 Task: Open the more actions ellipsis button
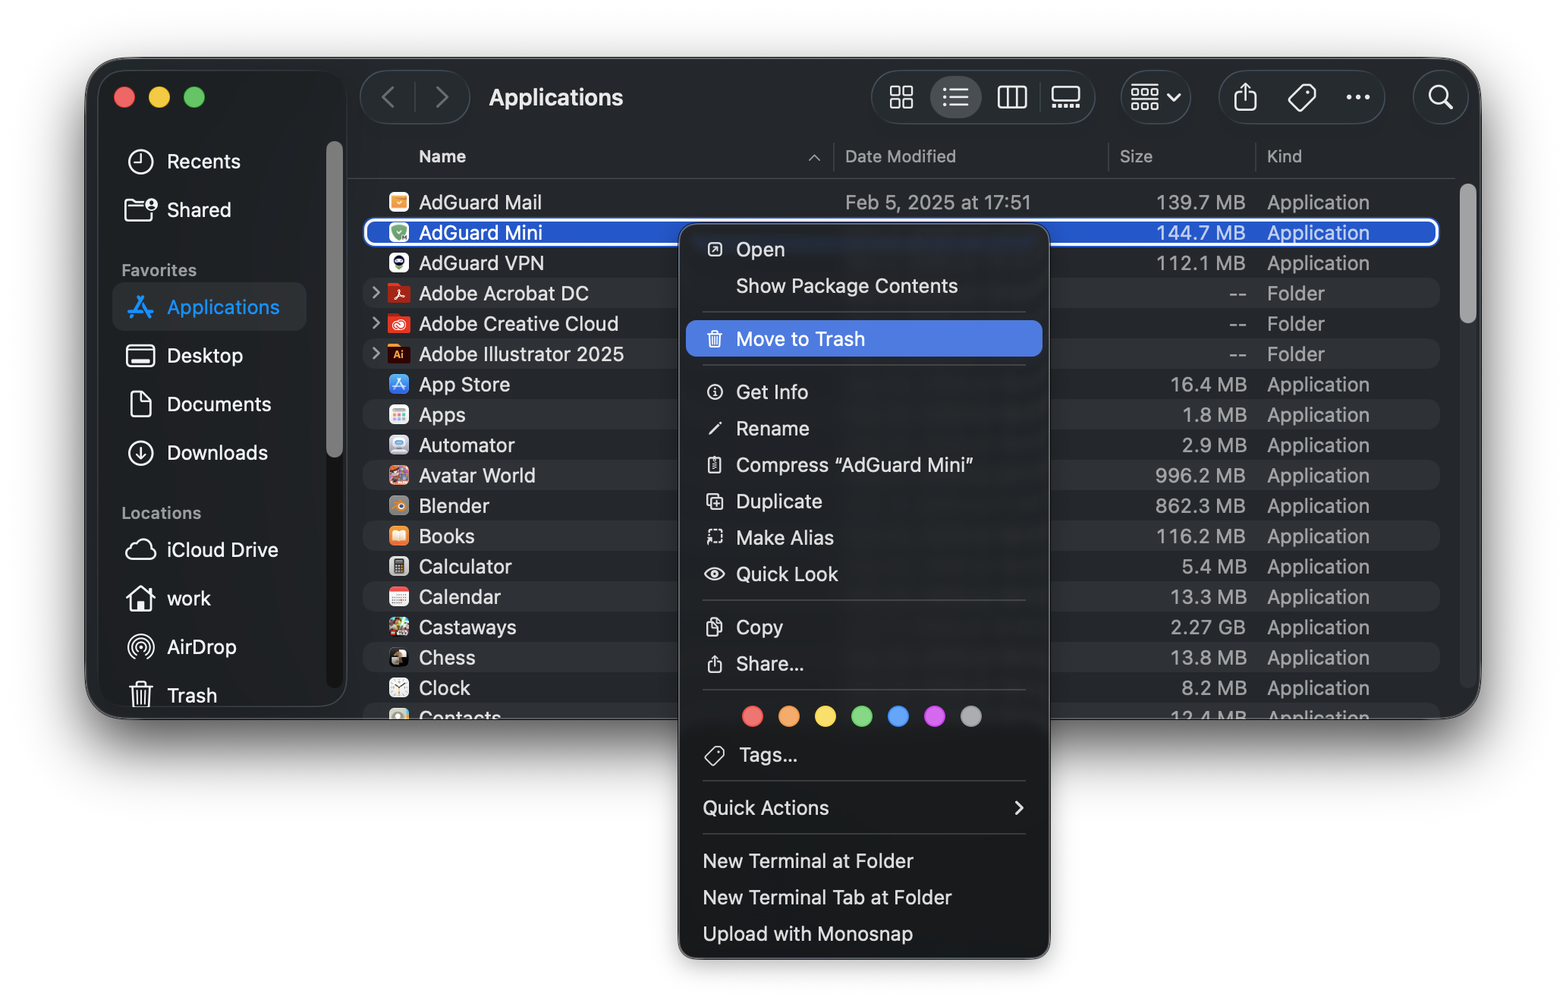click(1357, 97)
